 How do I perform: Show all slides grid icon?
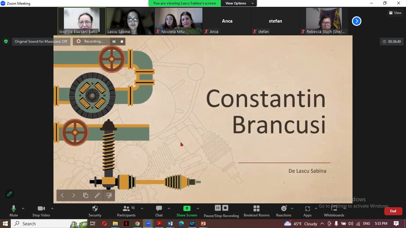86,195
